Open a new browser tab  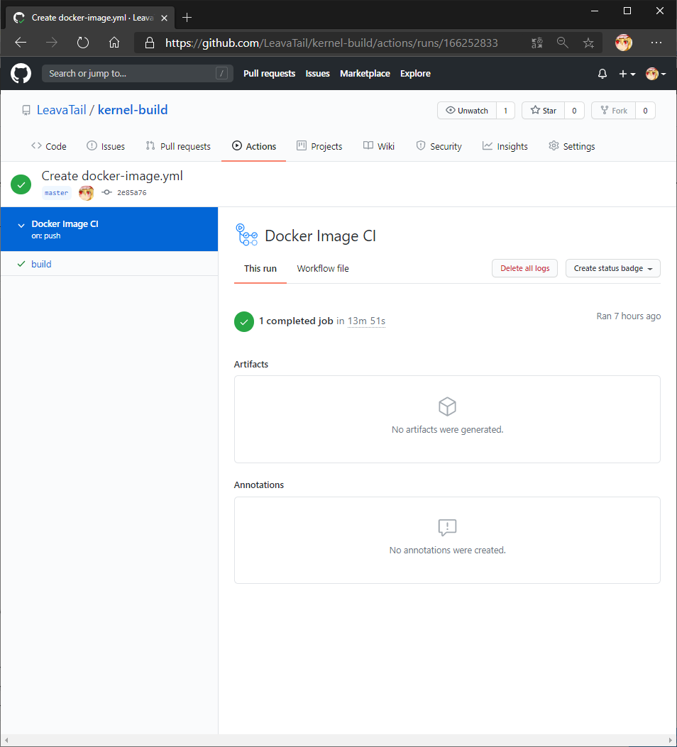(187, 18)
